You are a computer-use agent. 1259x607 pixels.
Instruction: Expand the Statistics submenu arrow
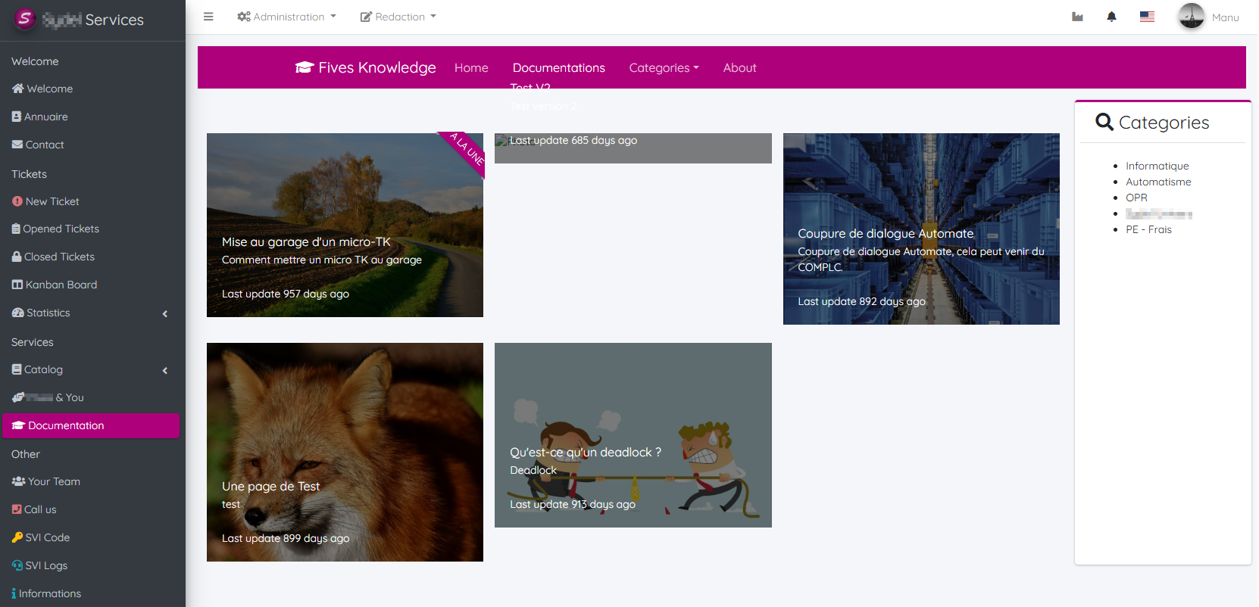[x=165, y=313]
